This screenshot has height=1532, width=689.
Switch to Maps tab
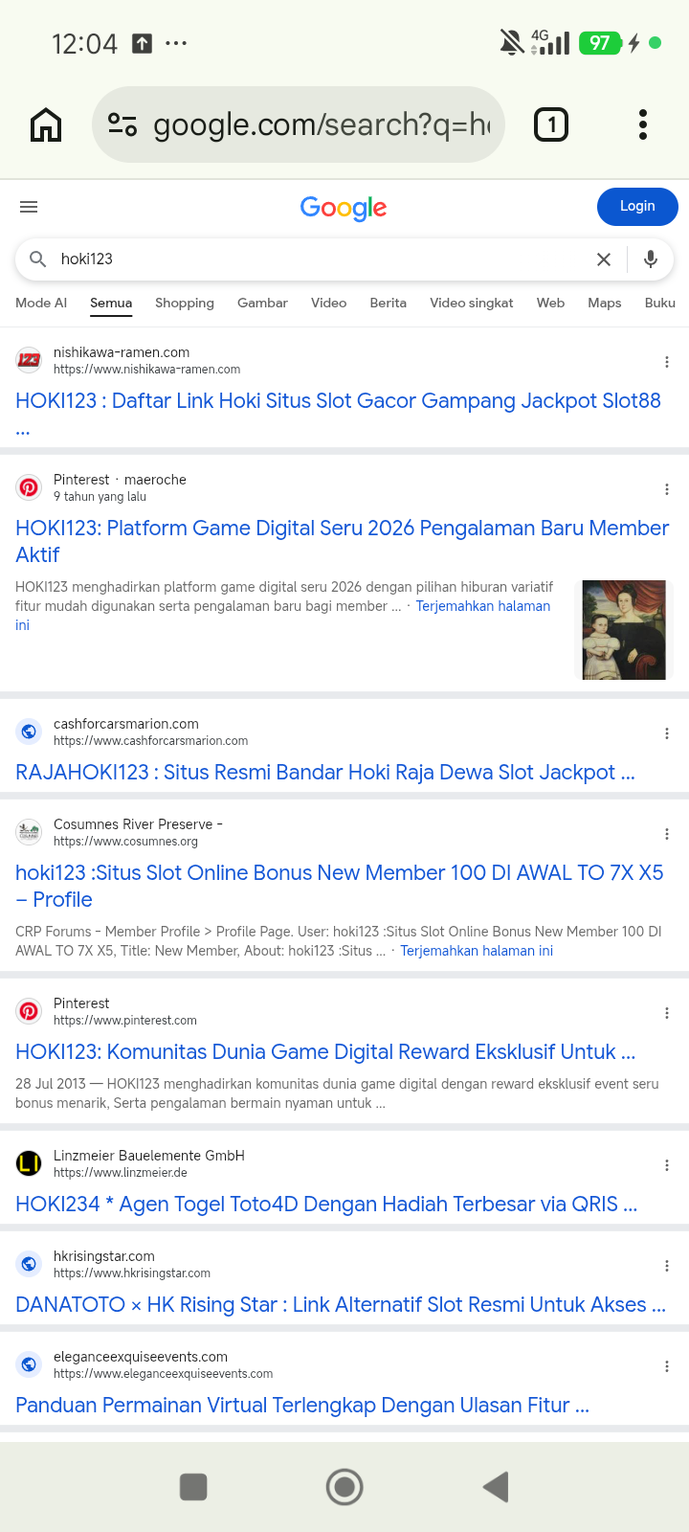coord(604,303)
